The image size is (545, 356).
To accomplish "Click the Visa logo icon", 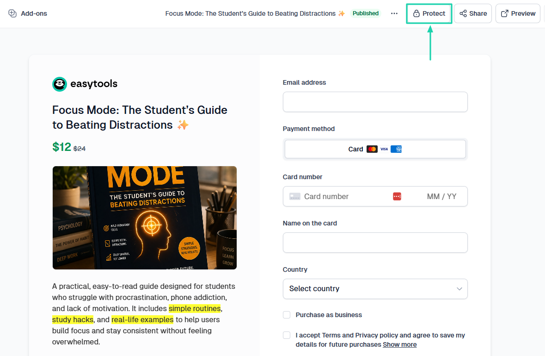I will (x=384, y=149).
